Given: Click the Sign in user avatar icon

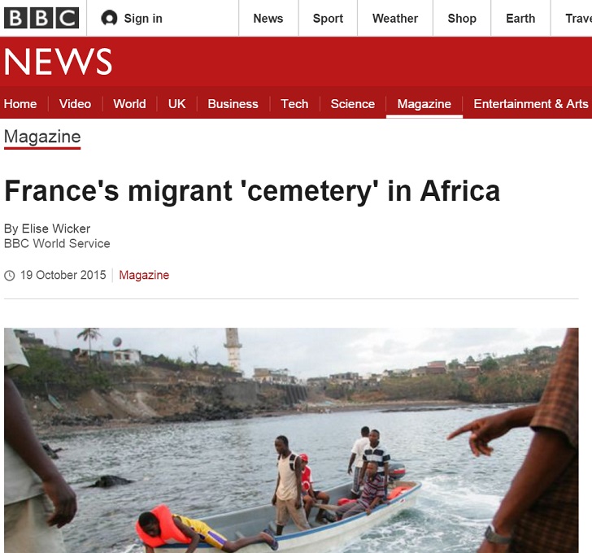Looking at the screenshot, I should click(109, 18).
